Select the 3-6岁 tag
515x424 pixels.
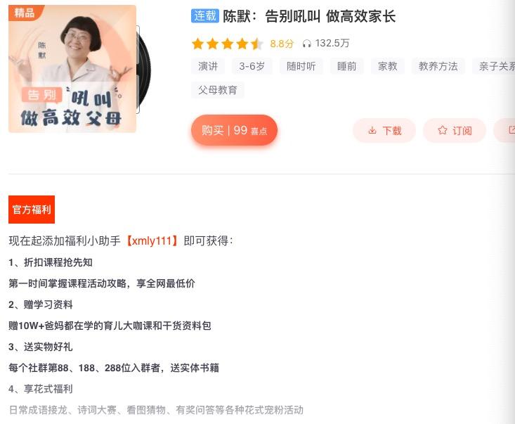(x=252, y=66)
